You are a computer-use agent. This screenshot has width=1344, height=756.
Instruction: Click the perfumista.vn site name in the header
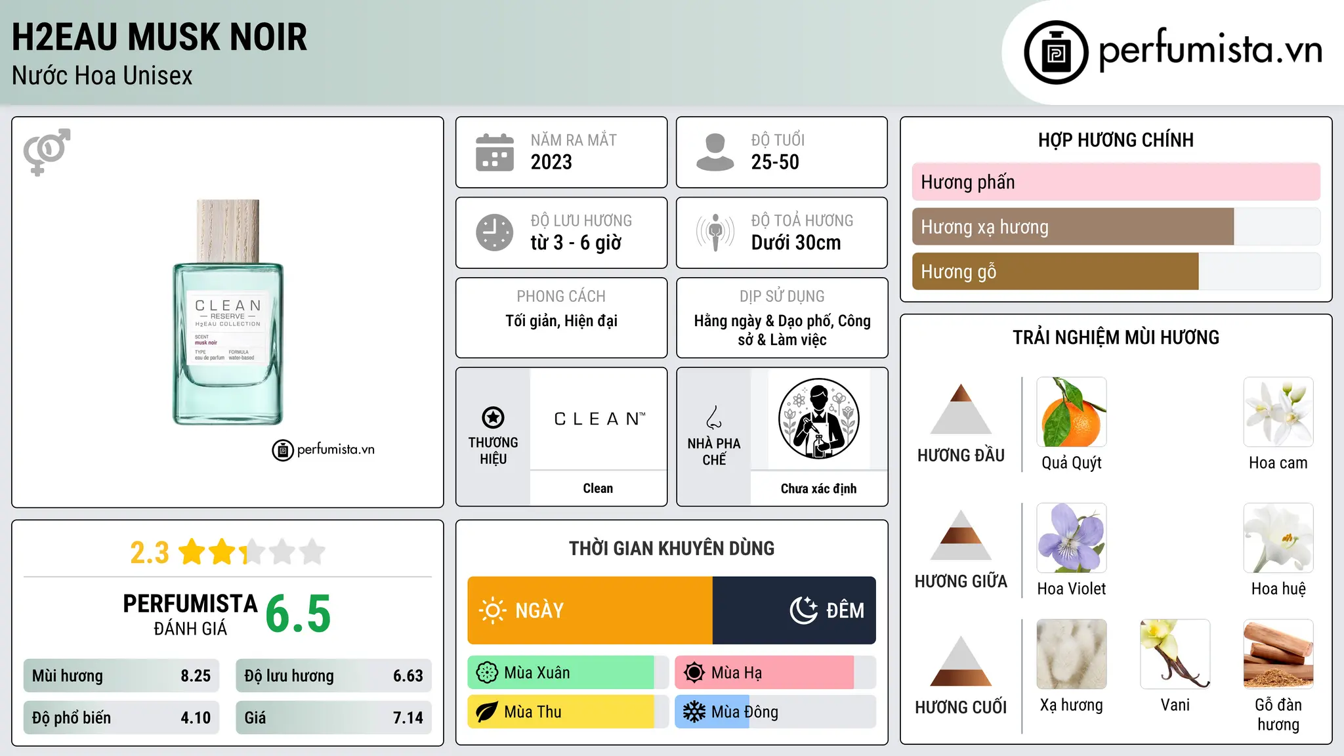pyautogui.click(x=1210, y=50)
